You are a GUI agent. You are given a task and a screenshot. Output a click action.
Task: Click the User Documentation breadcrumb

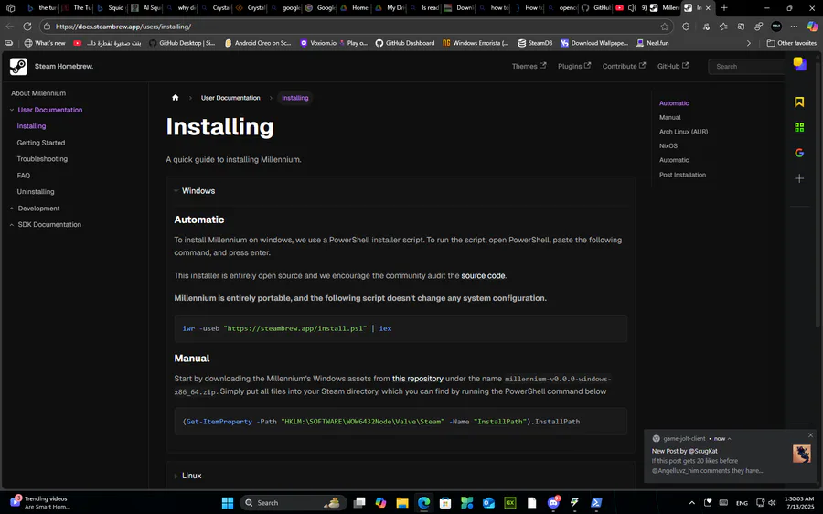pyautogui.click(x=230, y=98)
